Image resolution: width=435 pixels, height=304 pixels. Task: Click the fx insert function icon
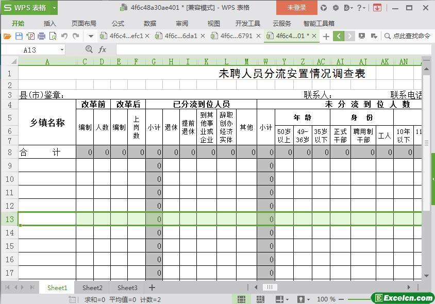[x=102, y=49]
